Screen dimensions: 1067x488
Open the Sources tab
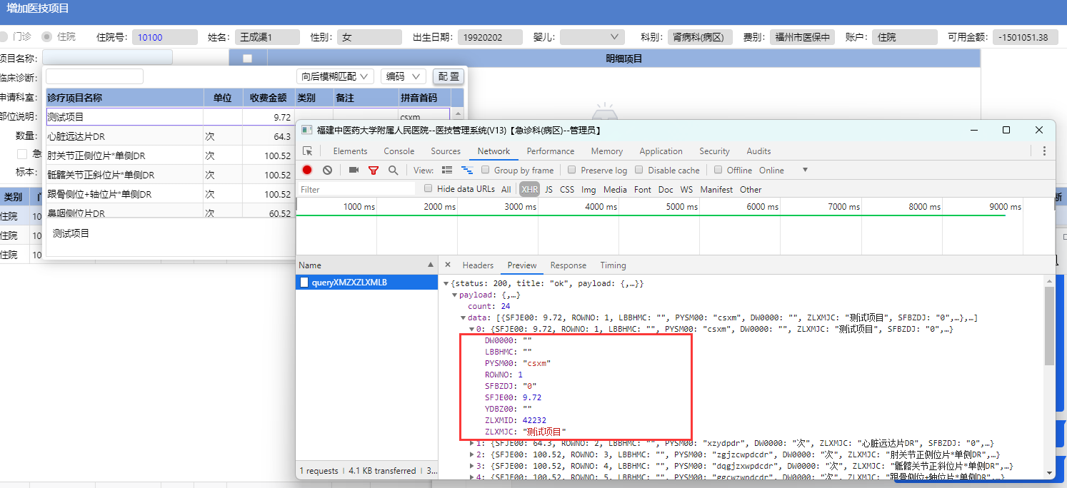[x=446, y=151]
